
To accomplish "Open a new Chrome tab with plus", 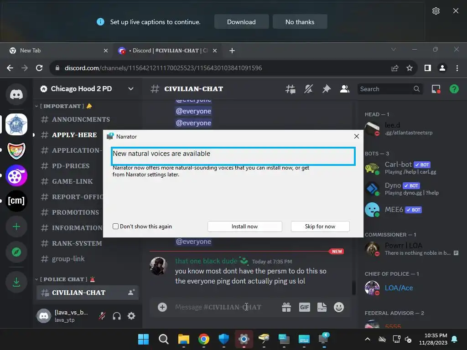I will 232,51.
